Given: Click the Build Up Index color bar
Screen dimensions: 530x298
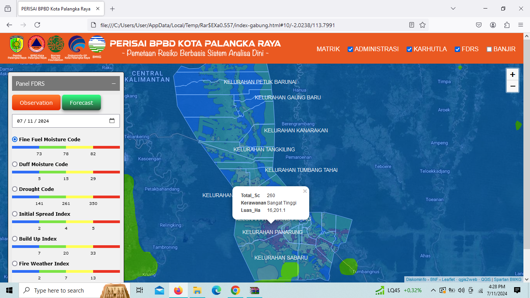Looking at the screenshot, I should click(66, 246).
